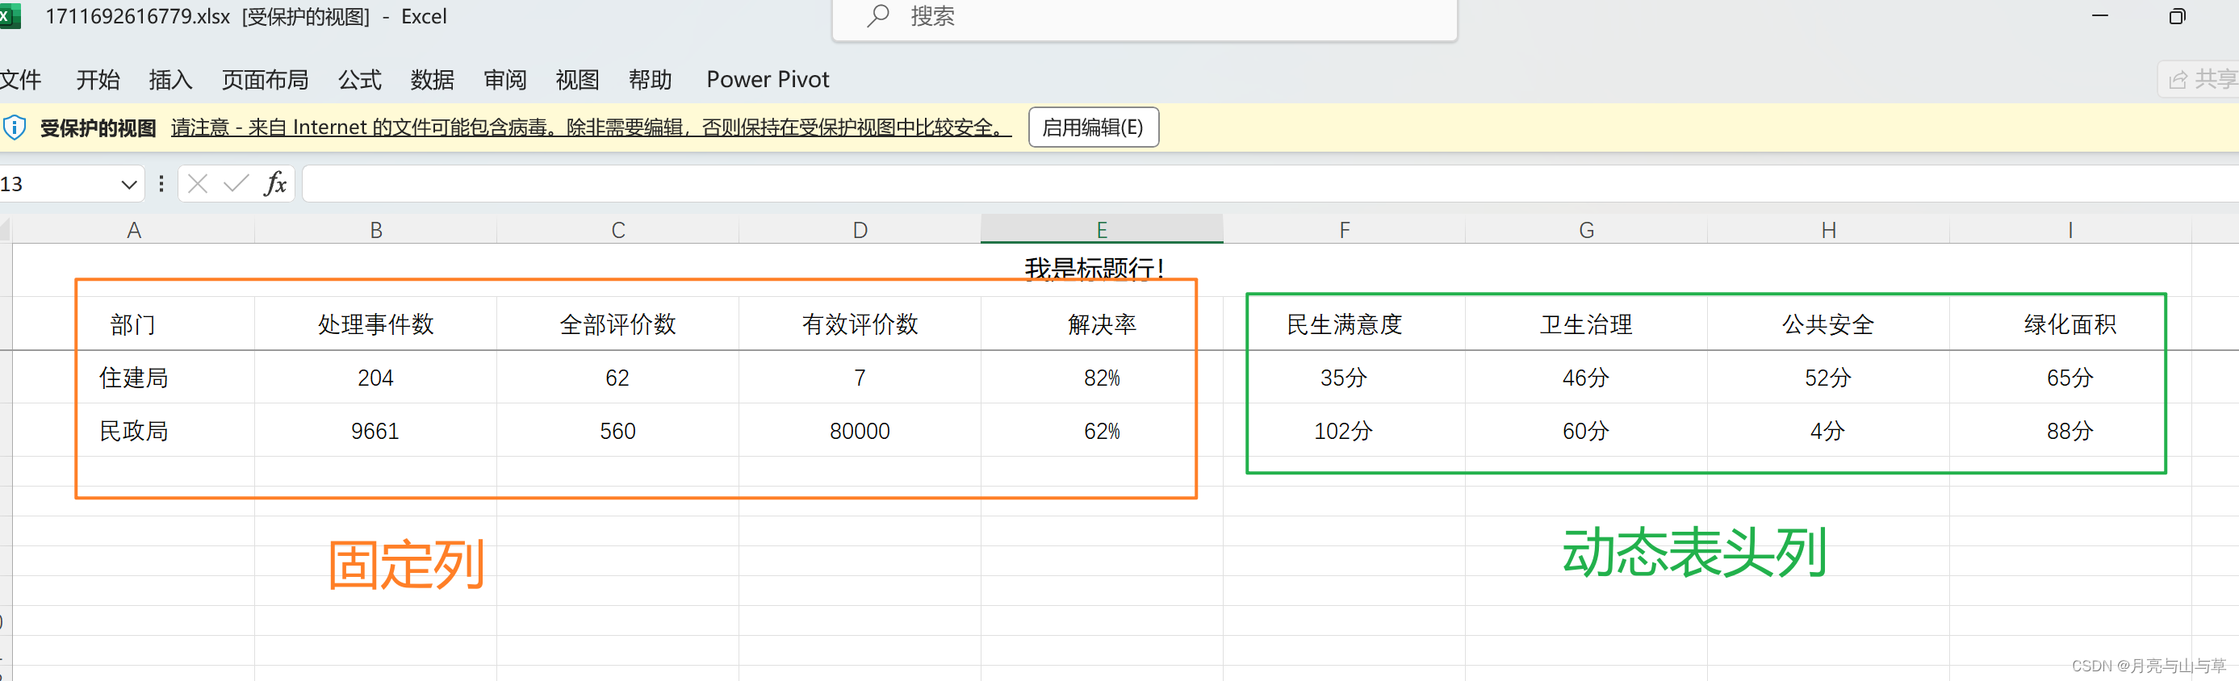Select column C header
This screenshot has height=681, width=2239.
pyautogui.click(x=618, y=230)
